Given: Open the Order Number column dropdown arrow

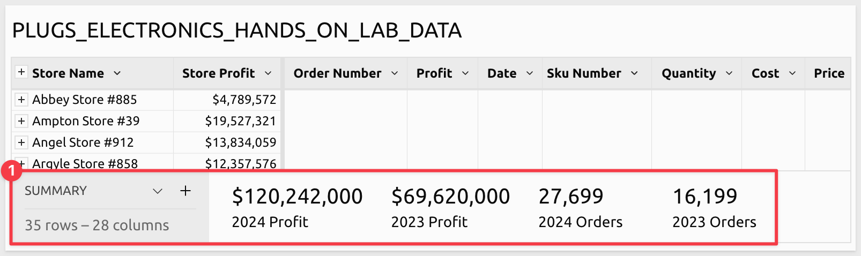Looking at the screenshot, I should tap(395, 73).
